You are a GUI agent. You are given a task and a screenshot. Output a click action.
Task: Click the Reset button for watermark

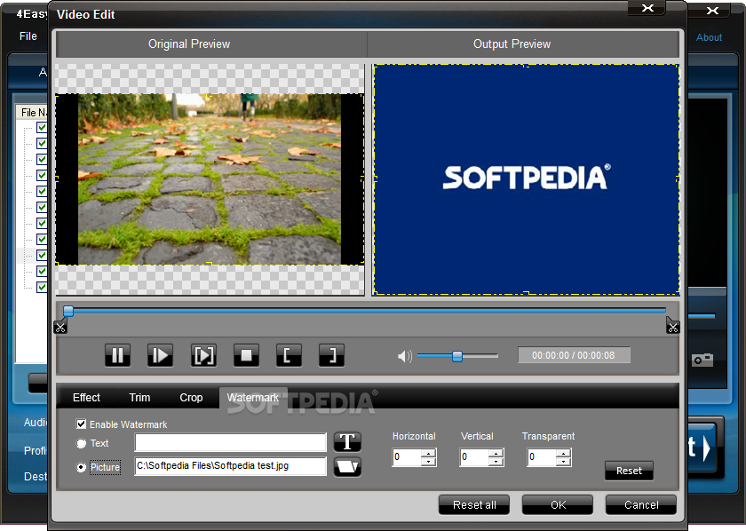tap(629, 471)
